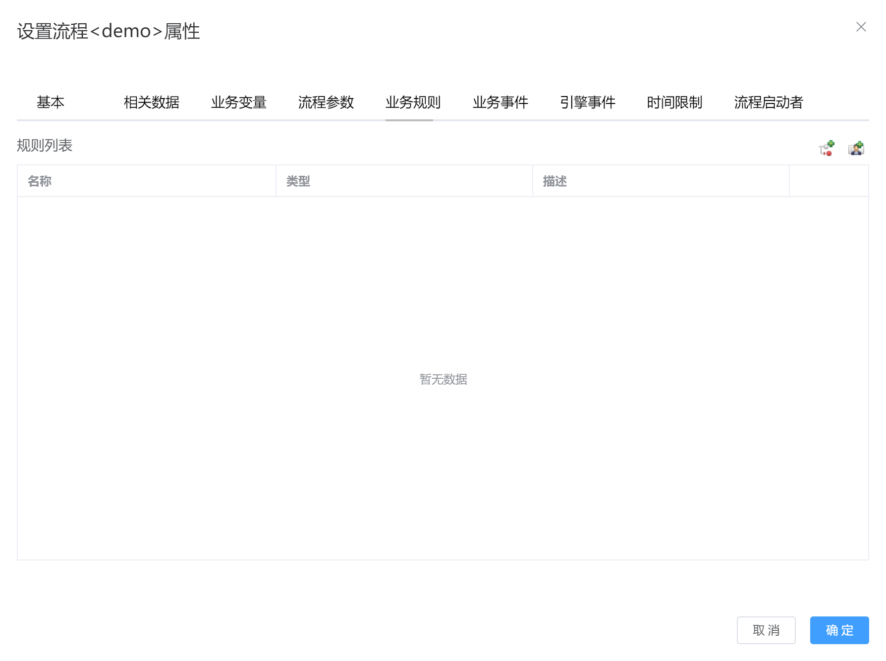Click the active 业务规则 tab
This screenshot has height=661, width=886.
click(x=413, y=102)
